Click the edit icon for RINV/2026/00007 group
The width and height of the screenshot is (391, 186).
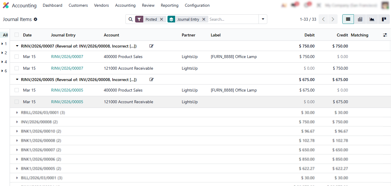pos(151,46)
